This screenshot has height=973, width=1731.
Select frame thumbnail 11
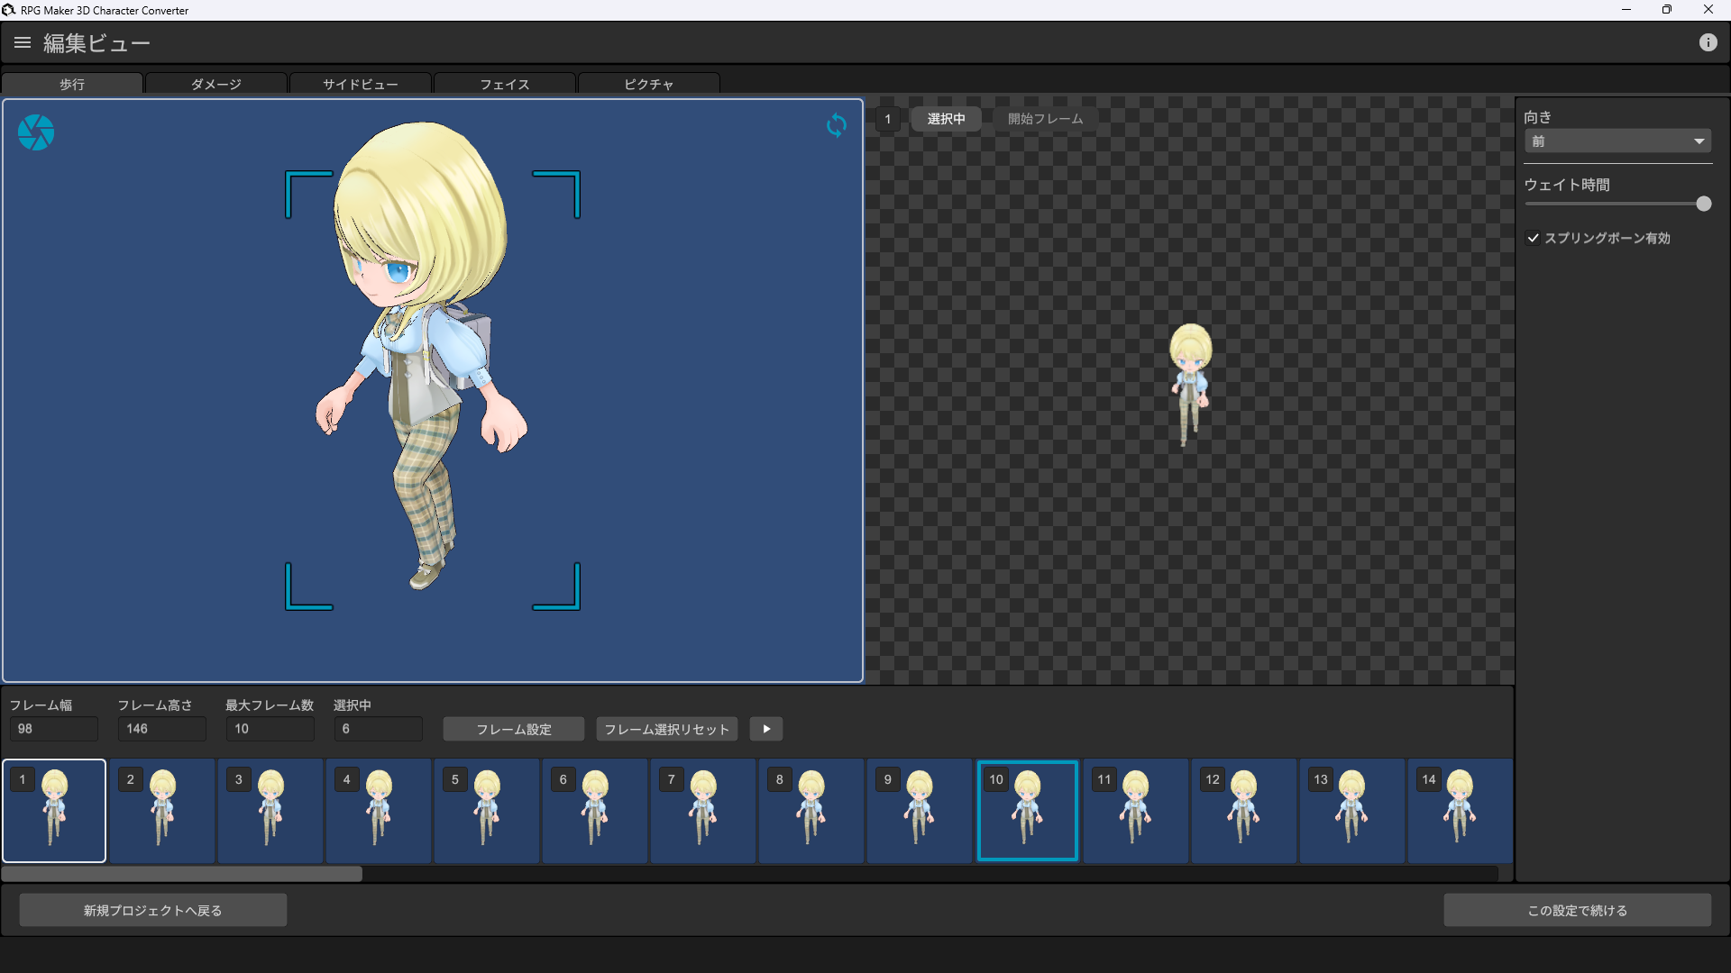[x=1136, y=811]
